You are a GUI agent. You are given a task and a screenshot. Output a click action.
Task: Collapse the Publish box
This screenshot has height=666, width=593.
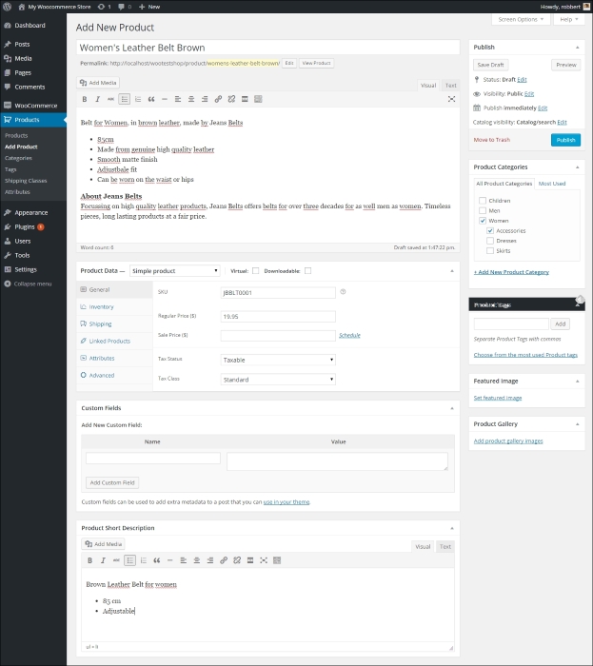577,48
